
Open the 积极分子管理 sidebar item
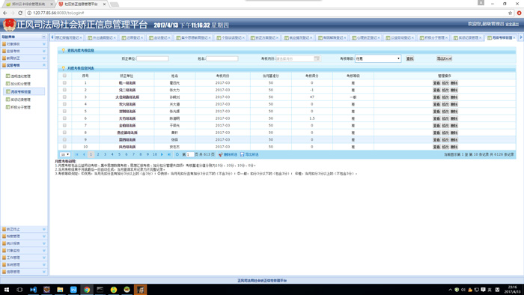point(18,107)
